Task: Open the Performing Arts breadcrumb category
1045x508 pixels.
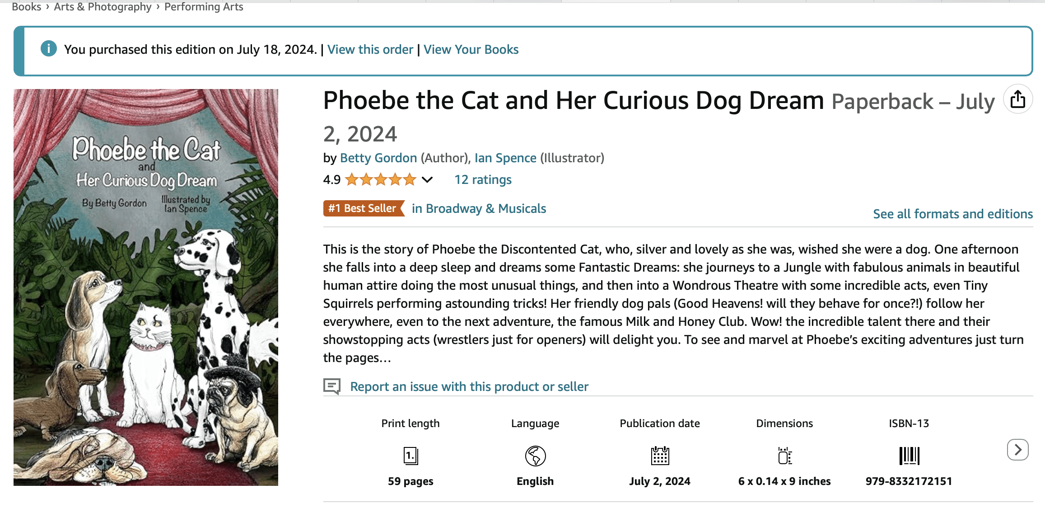Action: point(203,7)
